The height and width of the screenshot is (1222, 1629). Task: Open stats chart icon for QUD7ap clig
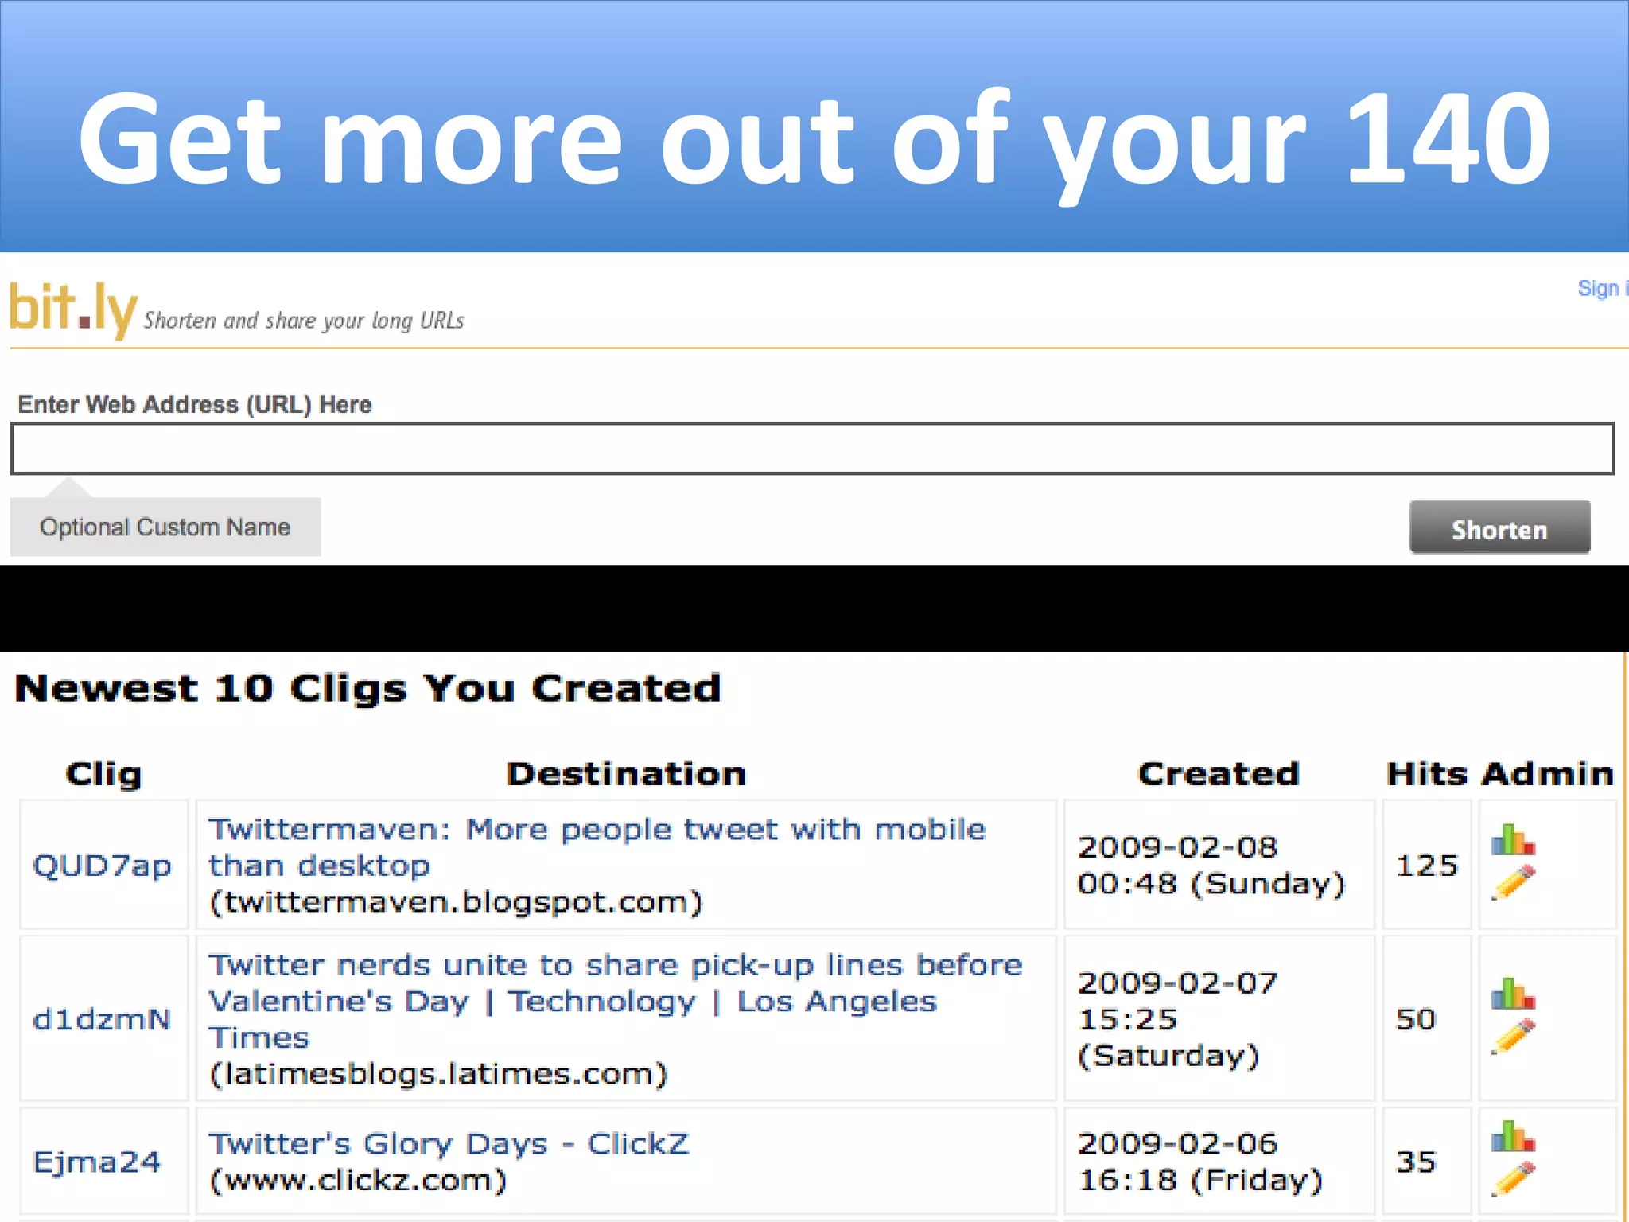[1513, 839]
